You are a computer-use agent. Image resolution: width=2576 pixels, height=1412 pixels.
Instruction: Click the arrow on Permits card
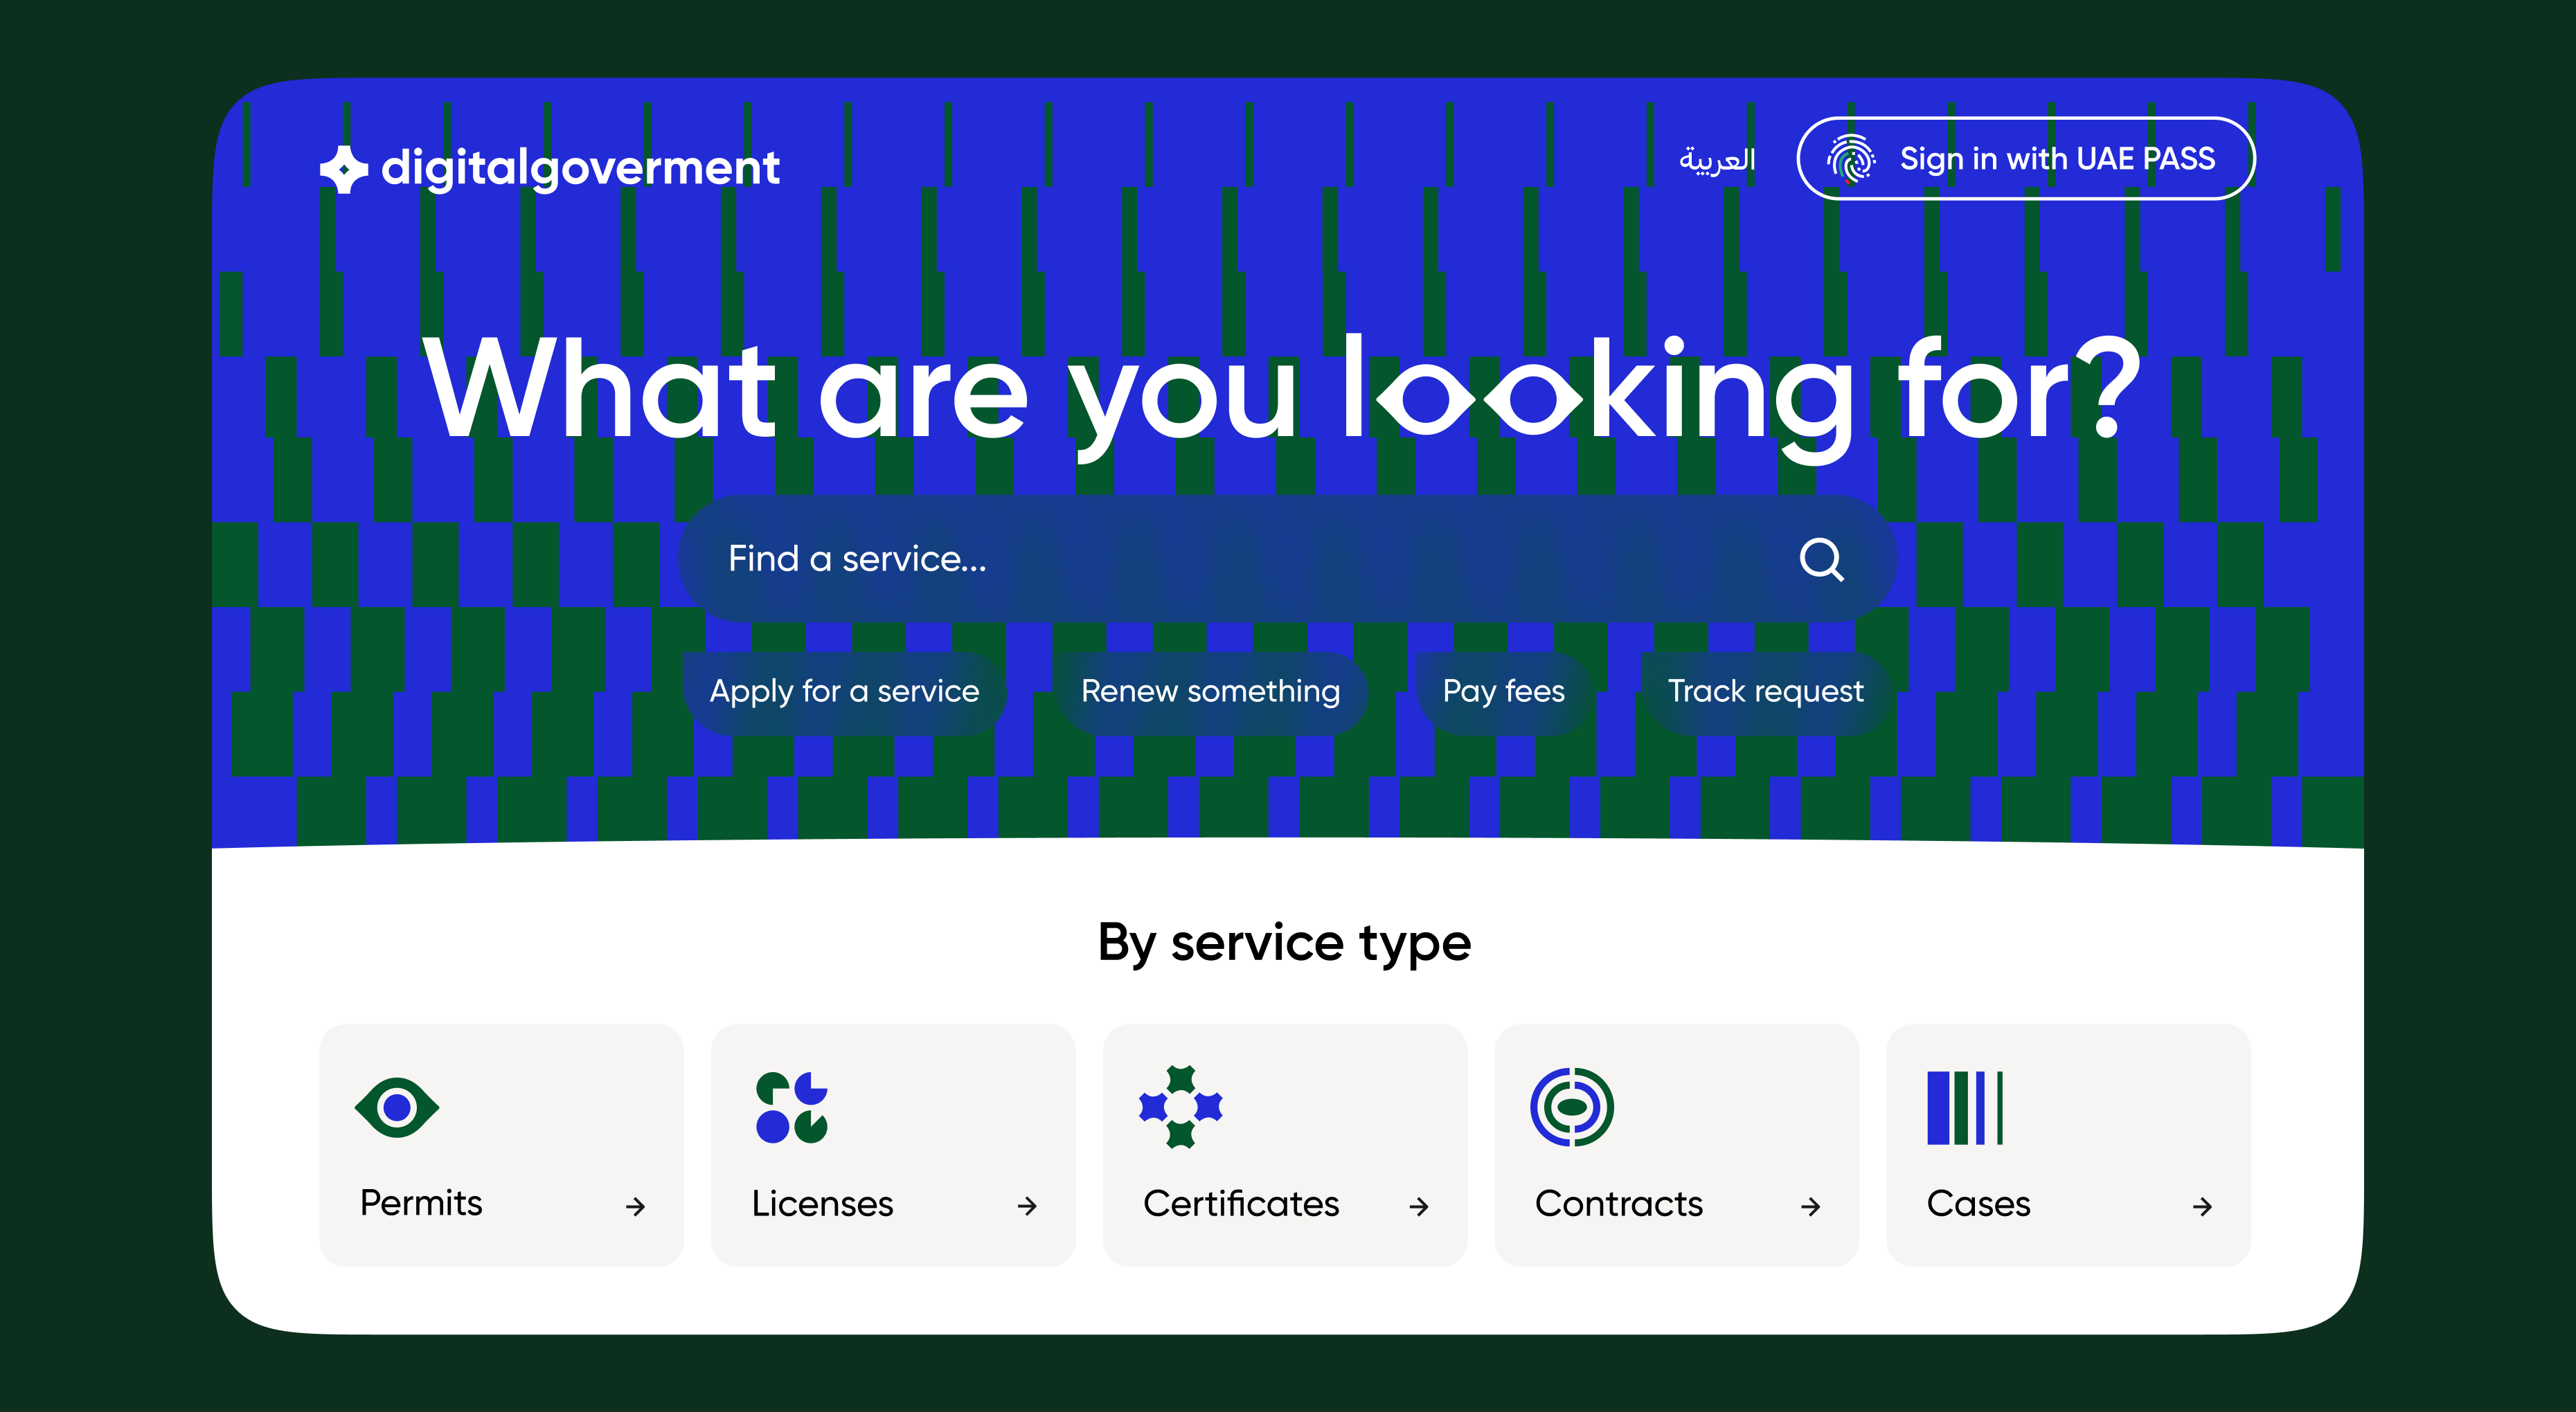[x=635, y=1207]
